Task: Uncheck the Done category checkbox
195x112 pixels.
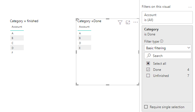Action: pyautogui.click(x=148, y=69)
